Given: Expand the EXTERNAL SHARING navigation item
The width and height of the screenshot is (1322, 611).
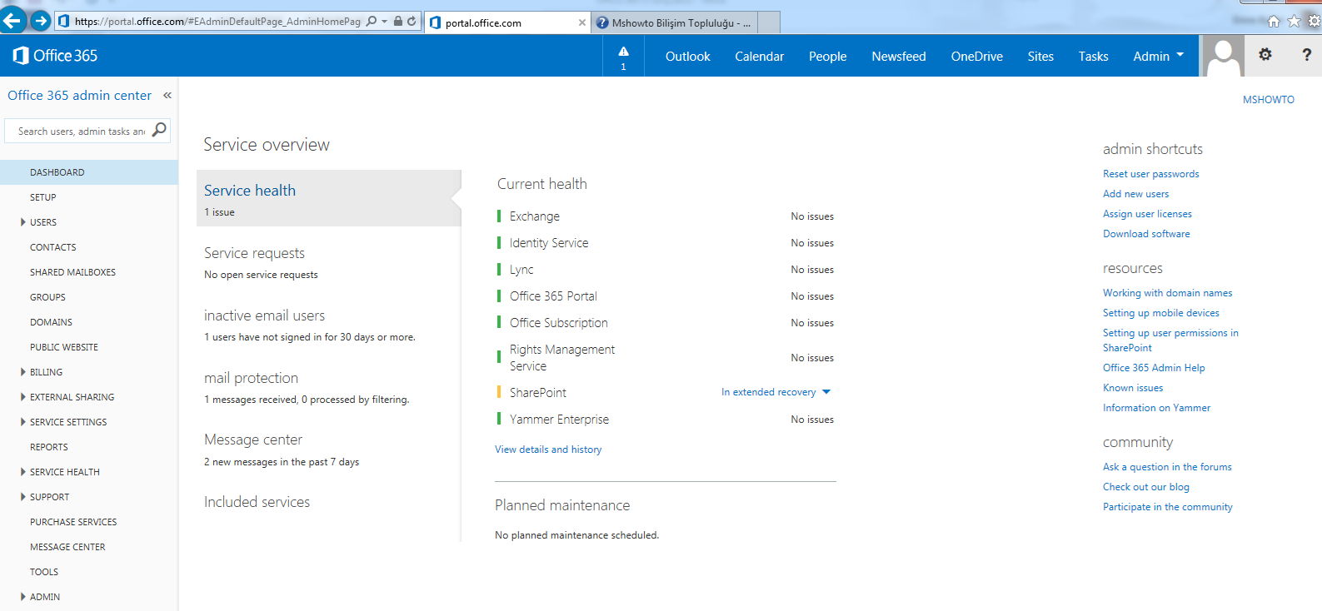Looking at the screenshot, I should tap(22, 397).
